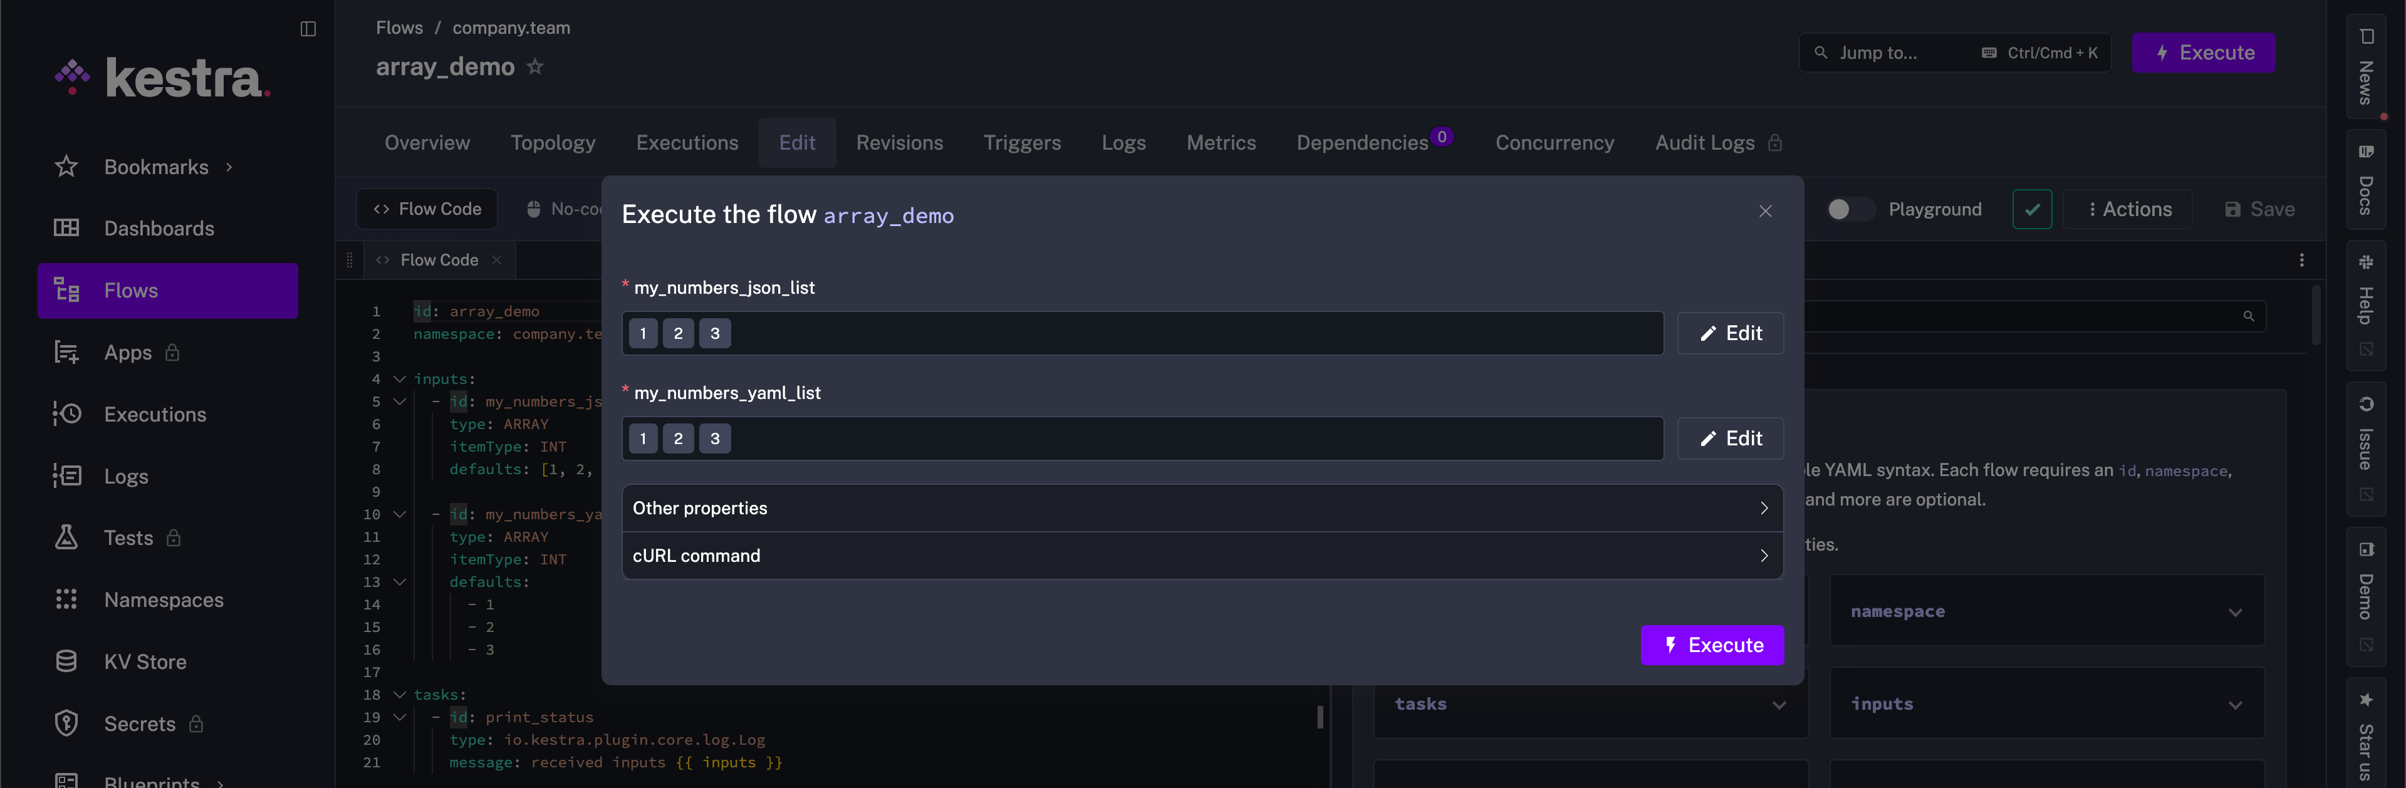Viewport: 2406px width, 788px height.
Task: Open the Docs side panel
Action: 2366,179
